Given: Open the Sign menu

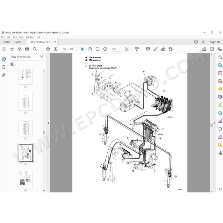Looking at the screenshot, I should [21, 37].
